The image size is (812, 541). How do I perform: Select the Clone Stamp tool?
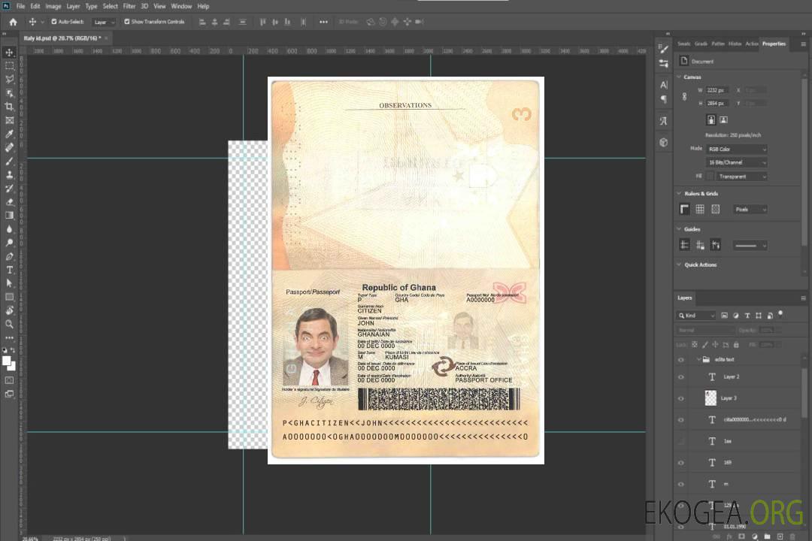coord(9,175)
